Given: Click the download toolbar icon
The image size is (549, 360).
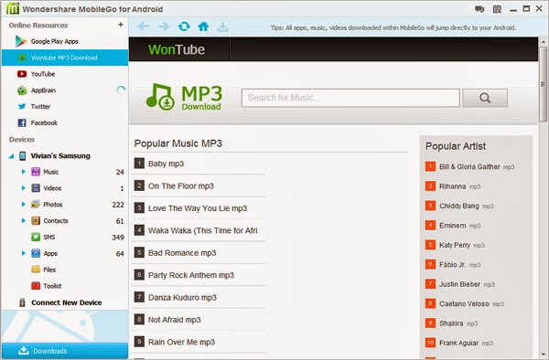Looking at the screenshot, I should click(x=222, y=26).
